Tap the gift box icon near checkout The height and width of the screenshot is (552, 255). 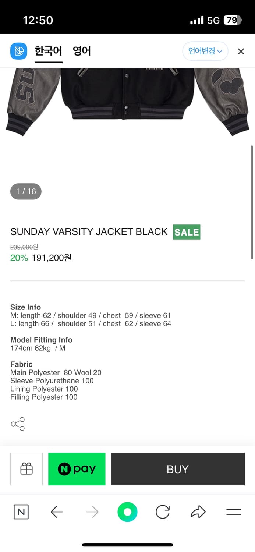[x=26, y=469]
